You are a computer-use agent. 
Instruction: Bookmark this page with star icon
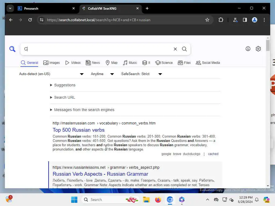coord(207,20)
